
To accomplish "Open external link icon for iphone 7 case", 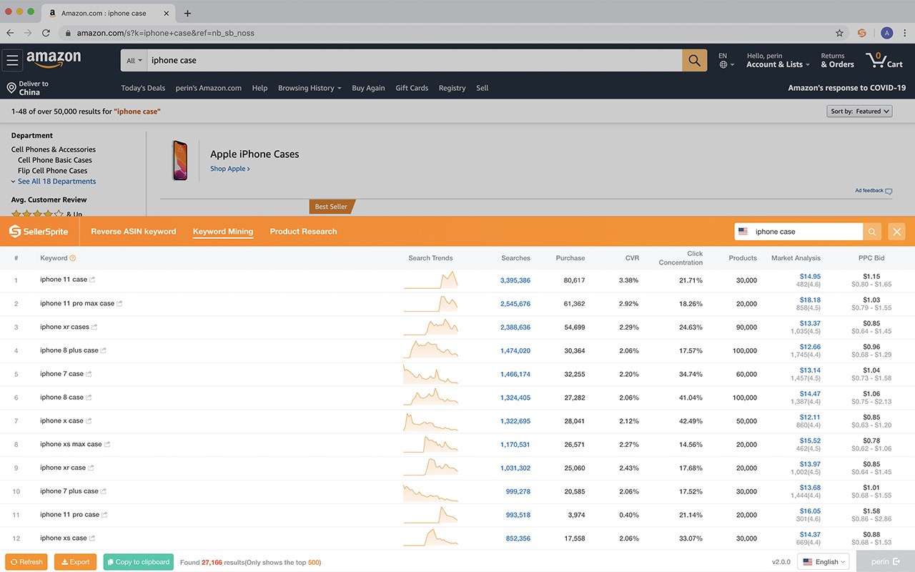I will 89,374.
